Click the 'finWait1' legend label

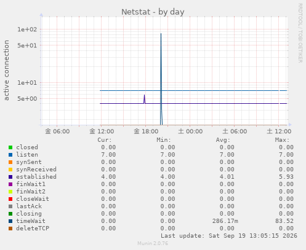point(31,184)
